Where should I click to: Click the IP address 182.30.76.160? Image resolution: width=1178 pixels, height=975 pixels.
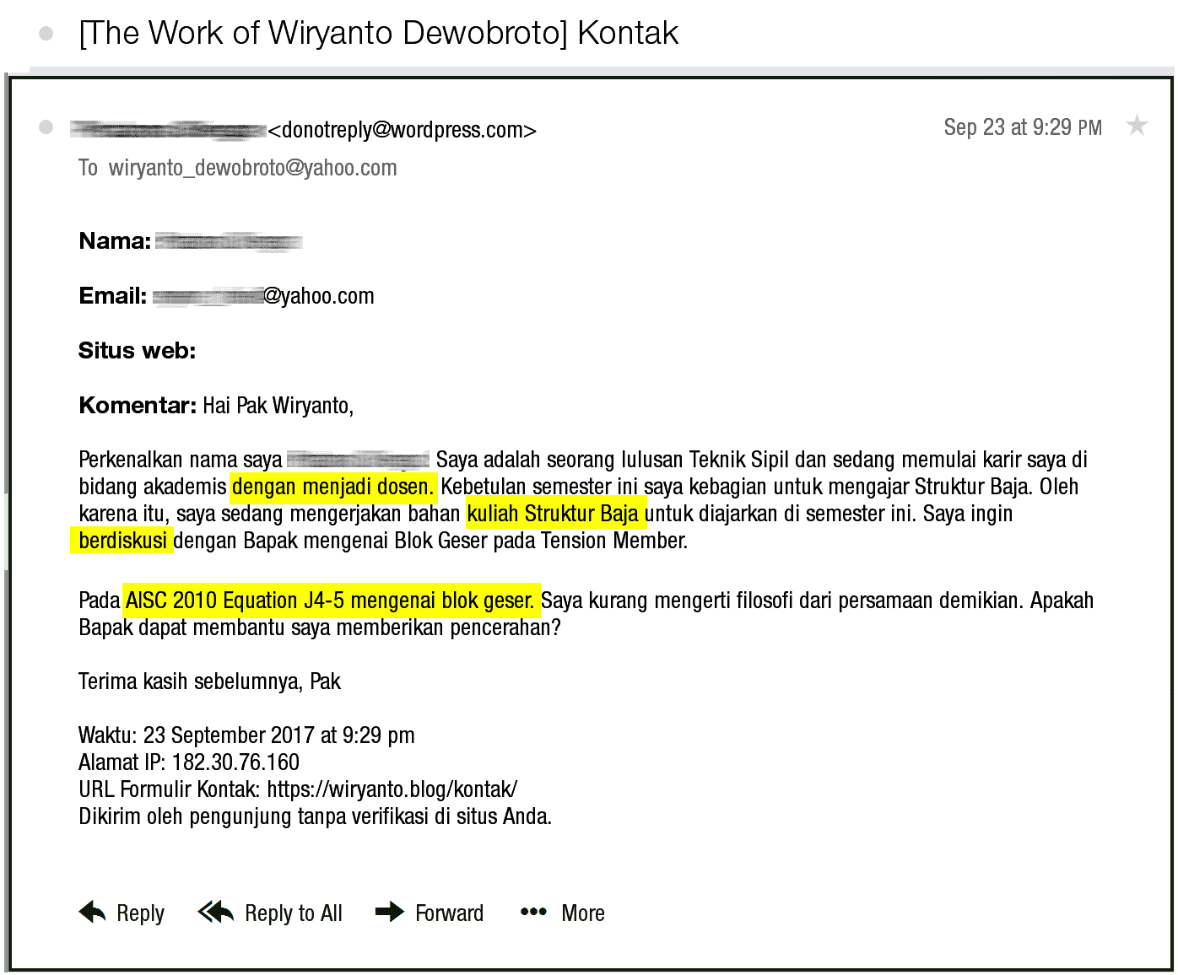tap(235, 762)
